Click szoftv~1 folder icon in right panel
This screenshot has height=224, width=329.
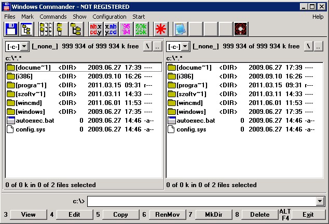pos(171,94)
